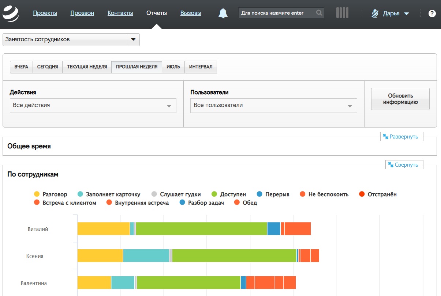Viewport: 441px width, 296px height.
Task: Click the Свернуть collapse arrows icon
Action: click(x=390, y=165)
